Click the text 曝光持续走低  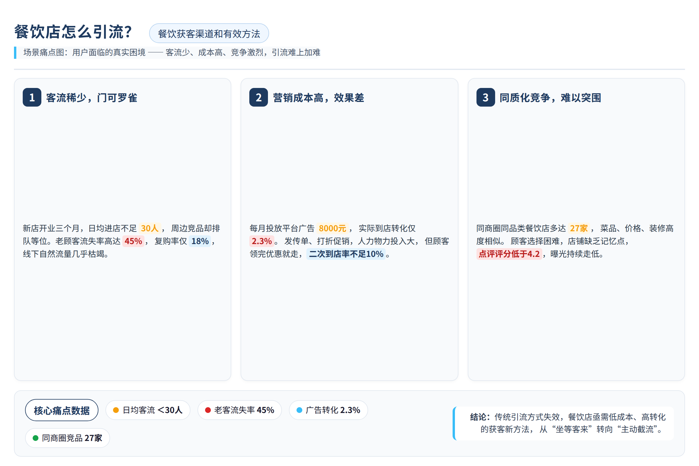(x=574, y=254)
